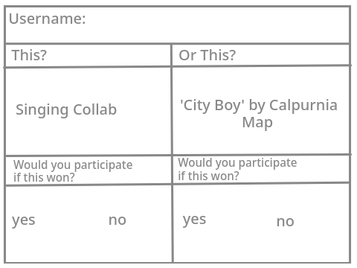Click the blank area after Username:

tap(217, 25)
